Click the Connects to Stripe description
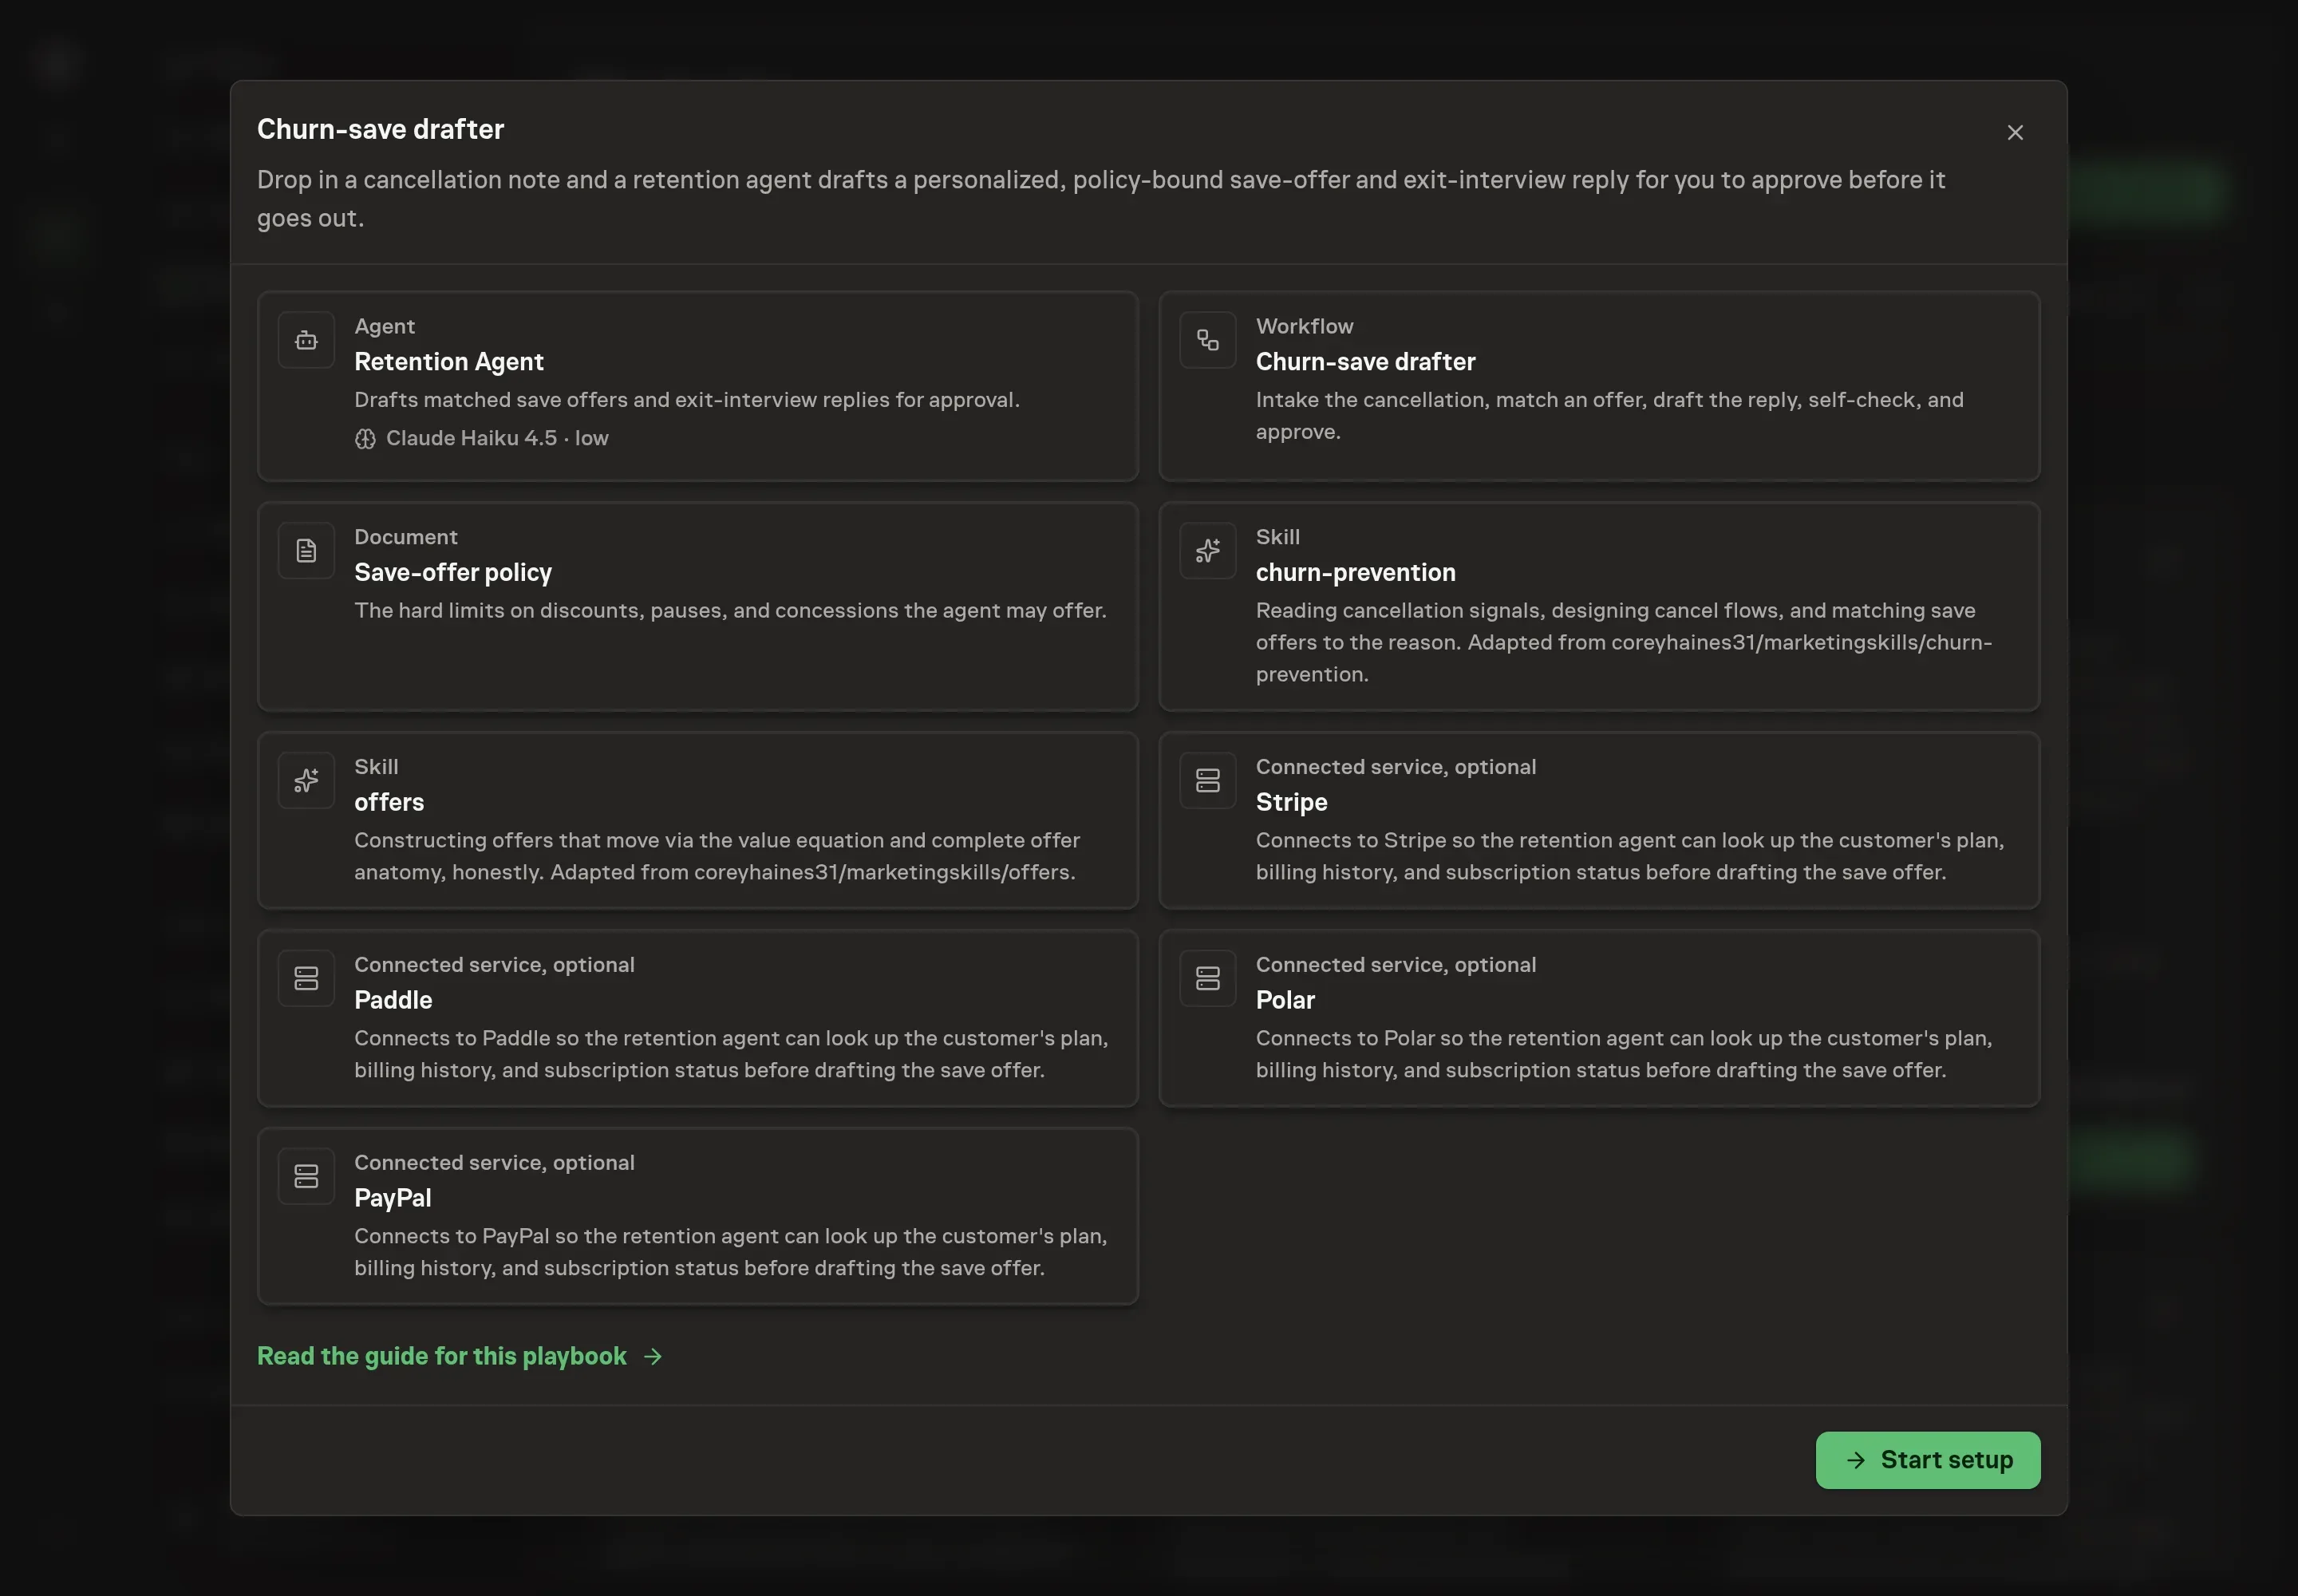This screenshot has height=1596, width=2298. [1630, 857]
